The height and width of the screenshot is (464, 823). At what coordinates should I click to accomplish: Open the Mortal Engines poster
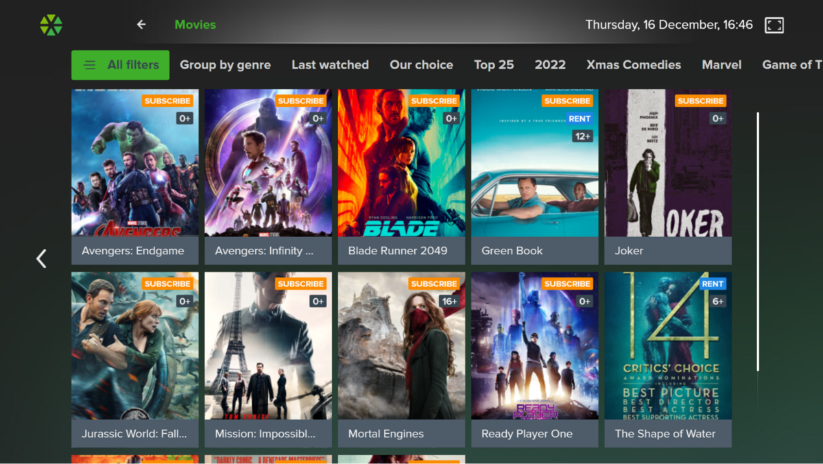401,346
